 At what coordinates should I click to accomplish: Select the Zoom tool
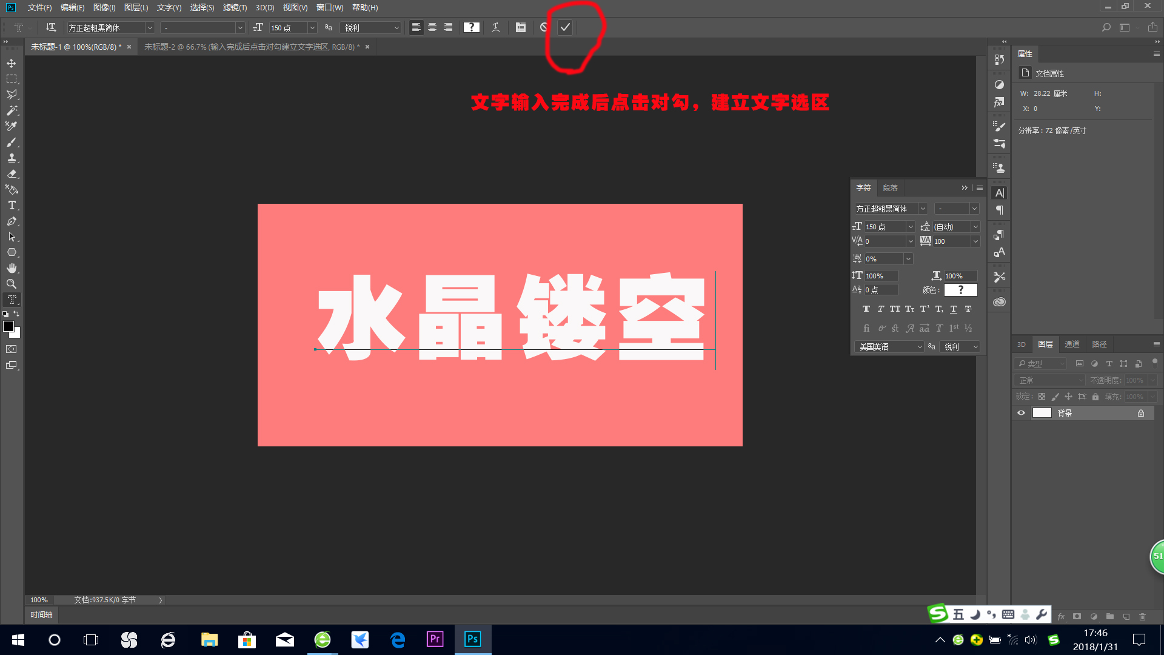[x=11, y=284]
